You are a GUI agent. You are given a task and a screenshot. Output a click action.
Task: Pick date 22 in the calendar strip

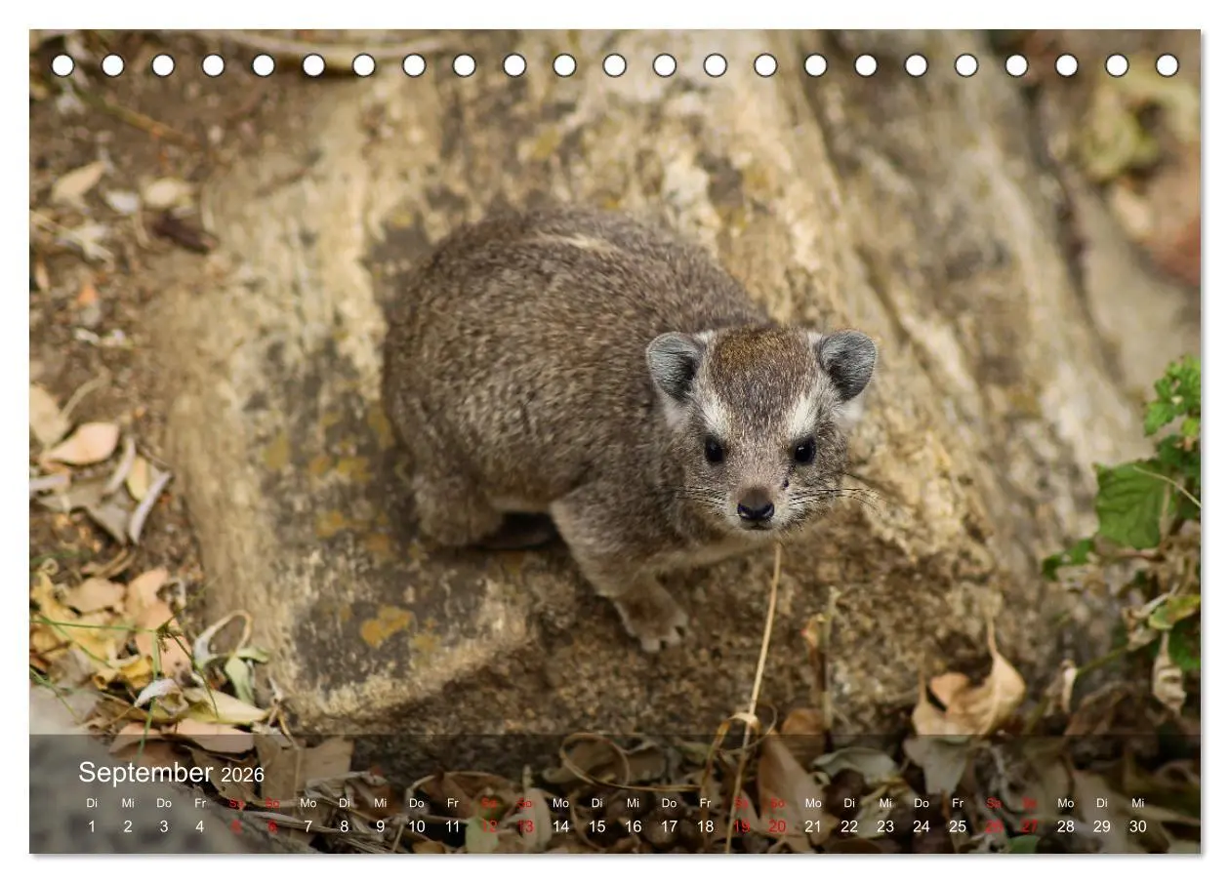pos(849,826)
